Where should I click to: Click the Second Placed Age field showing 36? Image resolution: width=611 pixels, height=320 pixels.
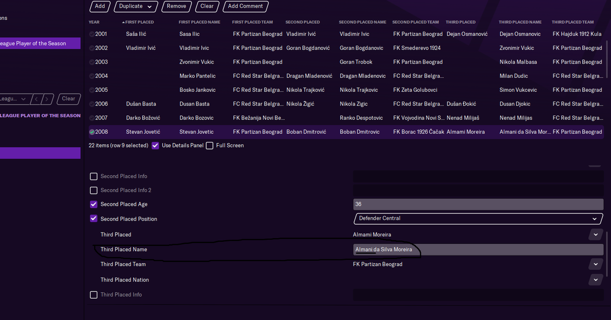click(x=478, y=204)
